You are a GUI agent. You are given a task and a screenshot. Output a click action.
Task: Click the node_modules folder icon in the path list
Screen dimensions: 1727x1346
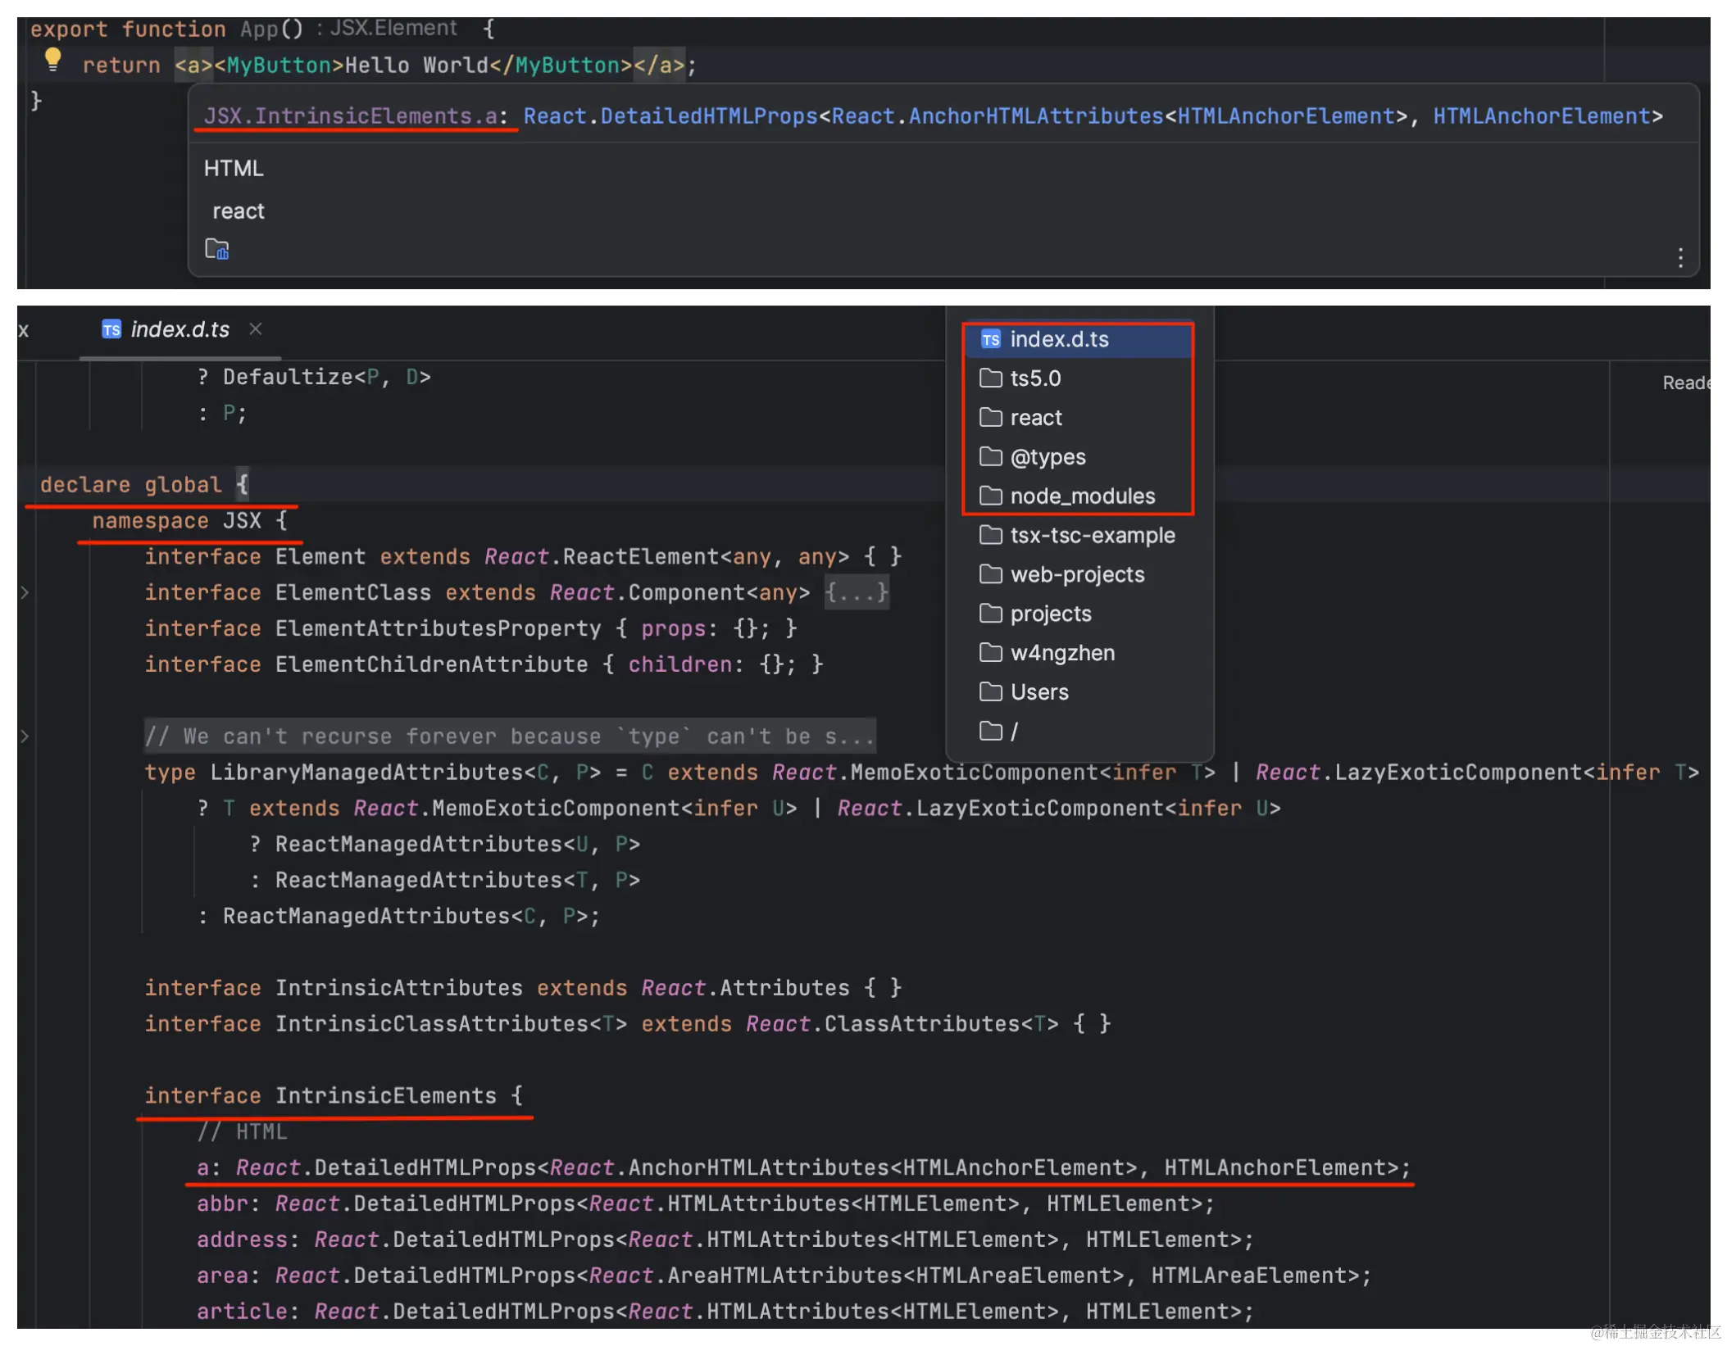pos(991,496)
